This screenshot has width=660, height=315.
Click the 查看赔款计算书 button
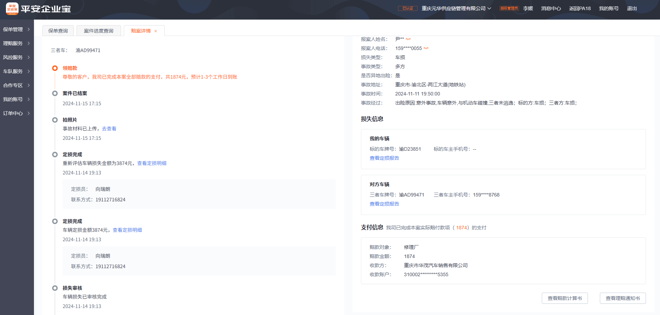pos(565,298)
